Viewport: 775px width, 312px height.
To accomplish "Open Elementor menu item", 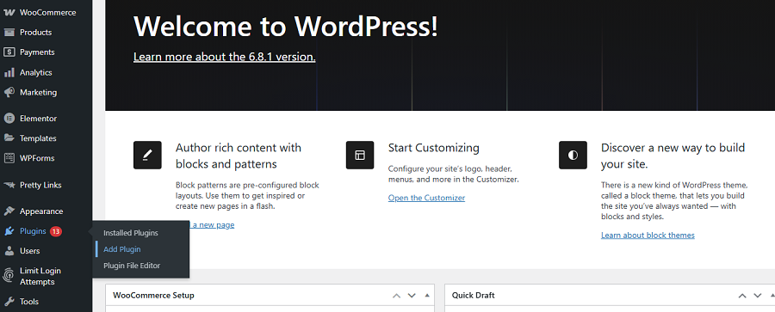I will tap(38, 119).
